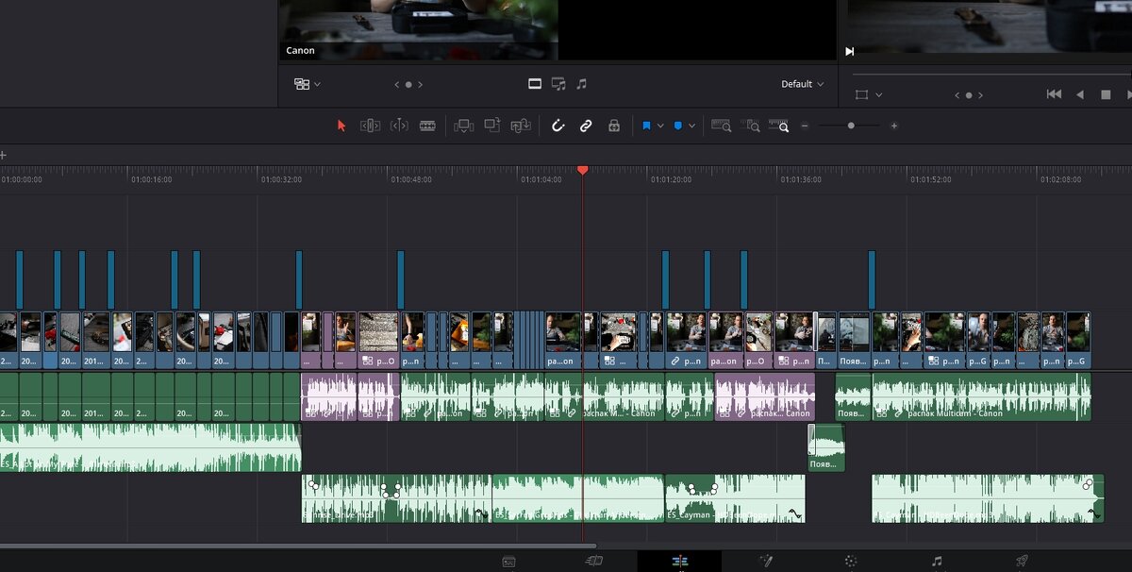
Task: Click the Overwrite Clip toolbar icon
Action: 491,126
